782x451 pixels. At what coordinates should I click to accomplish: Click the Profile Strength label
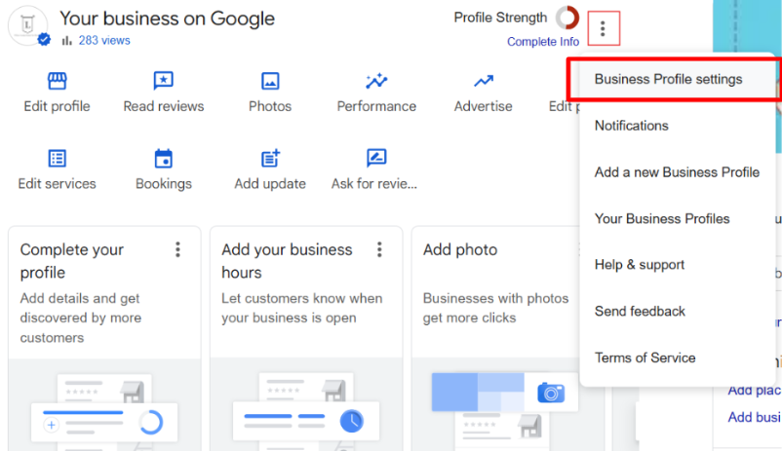[500, 18]
